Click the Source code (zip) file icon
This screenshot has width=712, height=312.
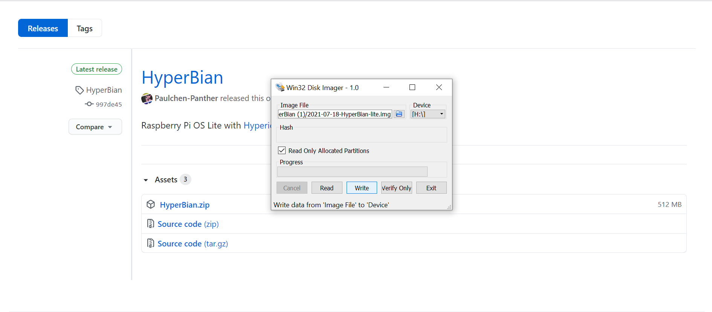(151, 224)
